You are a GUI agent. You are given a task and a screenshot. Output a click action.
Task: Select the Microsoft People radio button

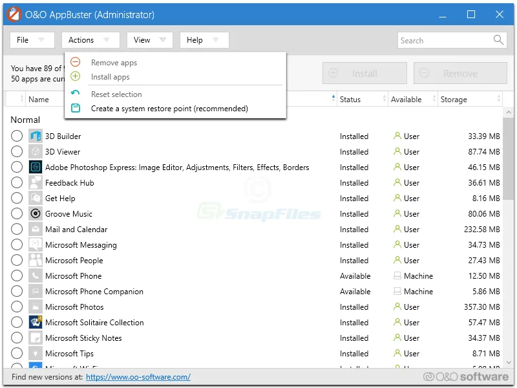(x=17, y=260)
